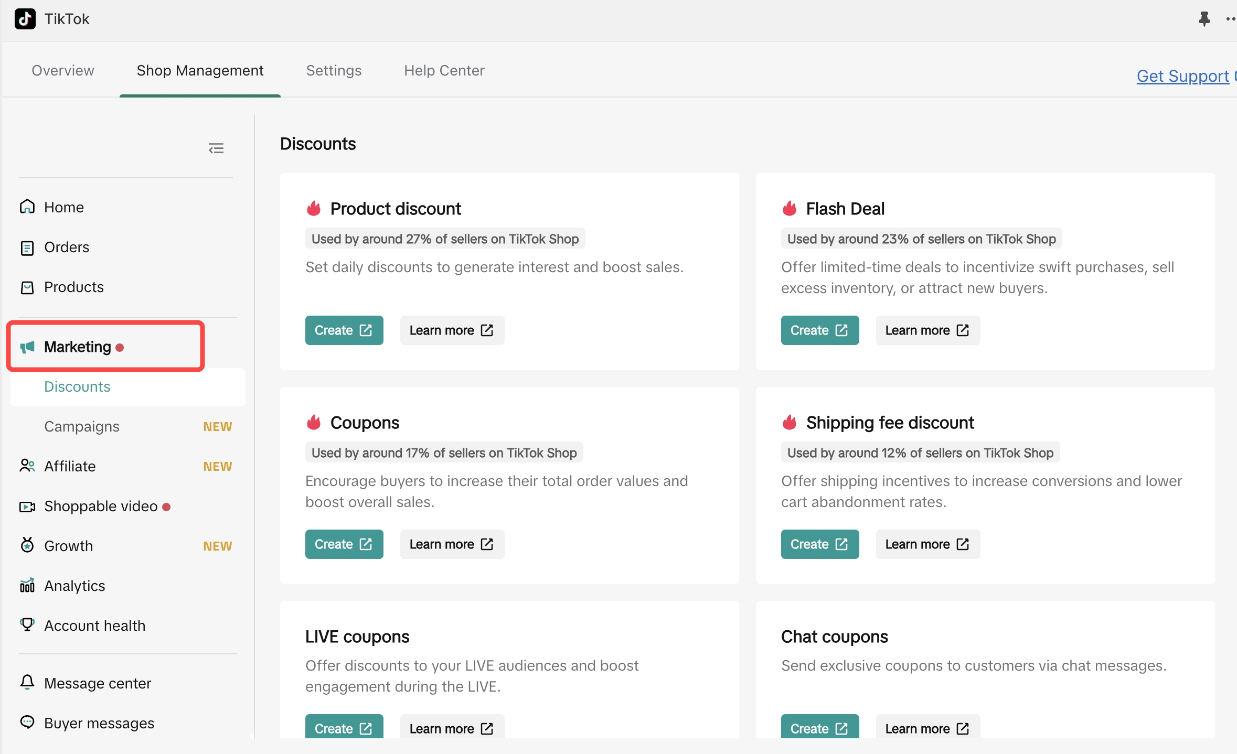Click the Orders list icon
This screenshot has width=1237, height=754.
tap(27, 247)
